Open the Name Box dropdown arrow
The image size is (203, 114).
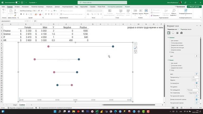(x=25, y=21)
